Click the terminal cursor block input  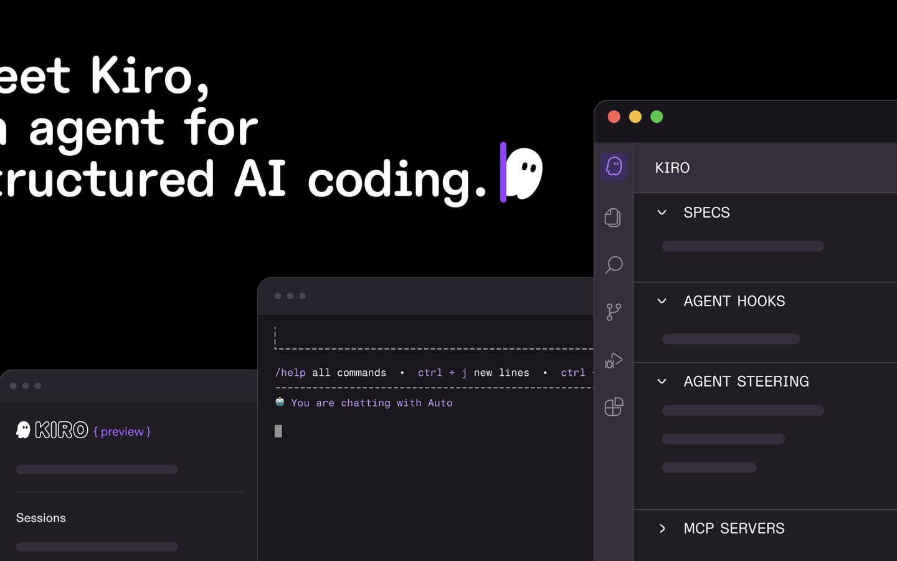[278, 431]
